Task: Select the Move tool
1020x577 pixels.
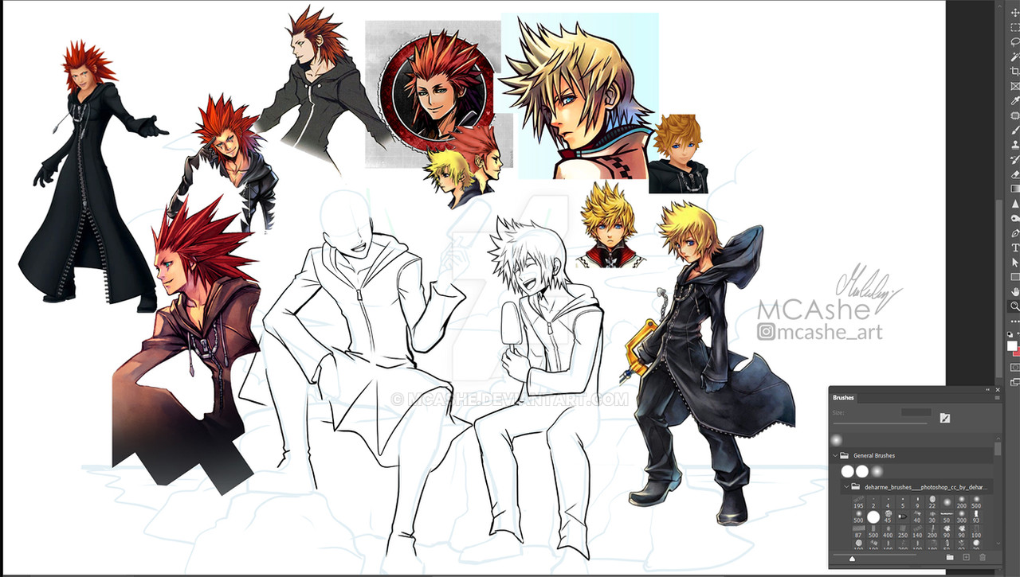Action: pyautogui.click(x=1014, y=12)
